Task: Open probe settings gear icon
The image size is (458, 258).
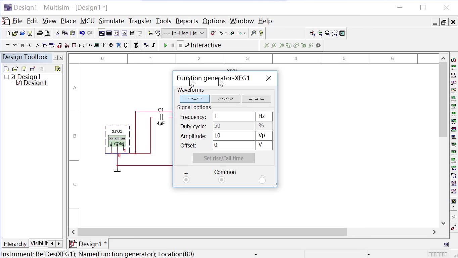Action: [318, 45]
